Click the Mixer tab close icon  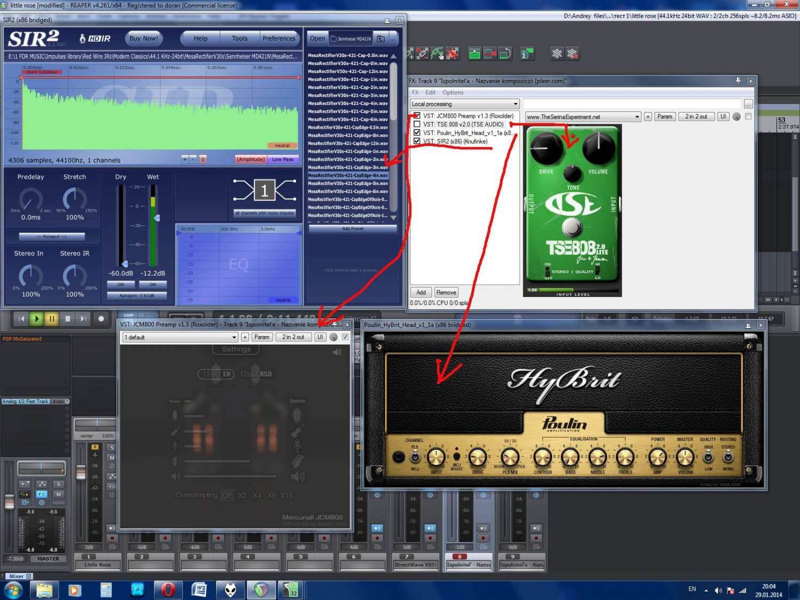29,576
